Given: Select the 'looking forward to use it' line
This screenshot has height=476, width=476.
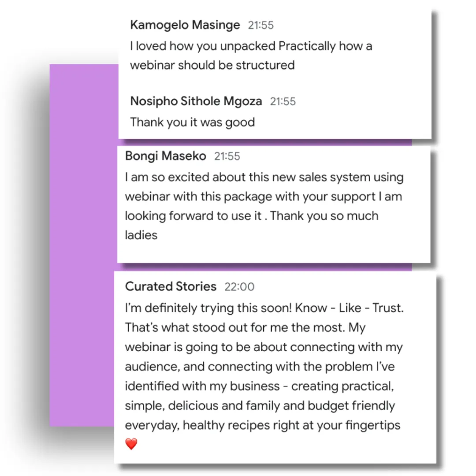Looking at the screenshot, I should (x=252, y=216).
